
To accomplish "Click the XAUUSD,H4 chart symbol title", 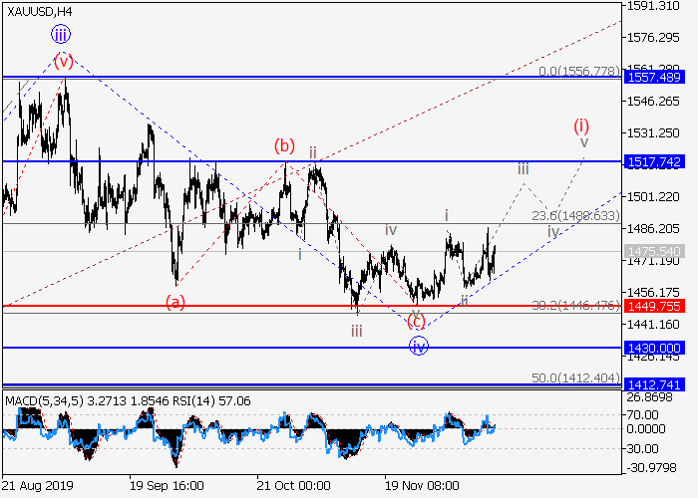I will (38, 10).
